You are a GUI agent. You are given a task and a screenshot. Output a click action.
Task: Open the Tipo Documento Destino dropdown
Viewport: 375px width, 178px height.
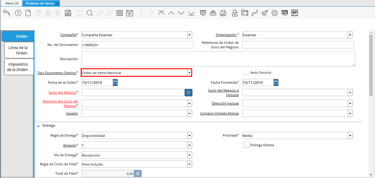coord(189,73)
